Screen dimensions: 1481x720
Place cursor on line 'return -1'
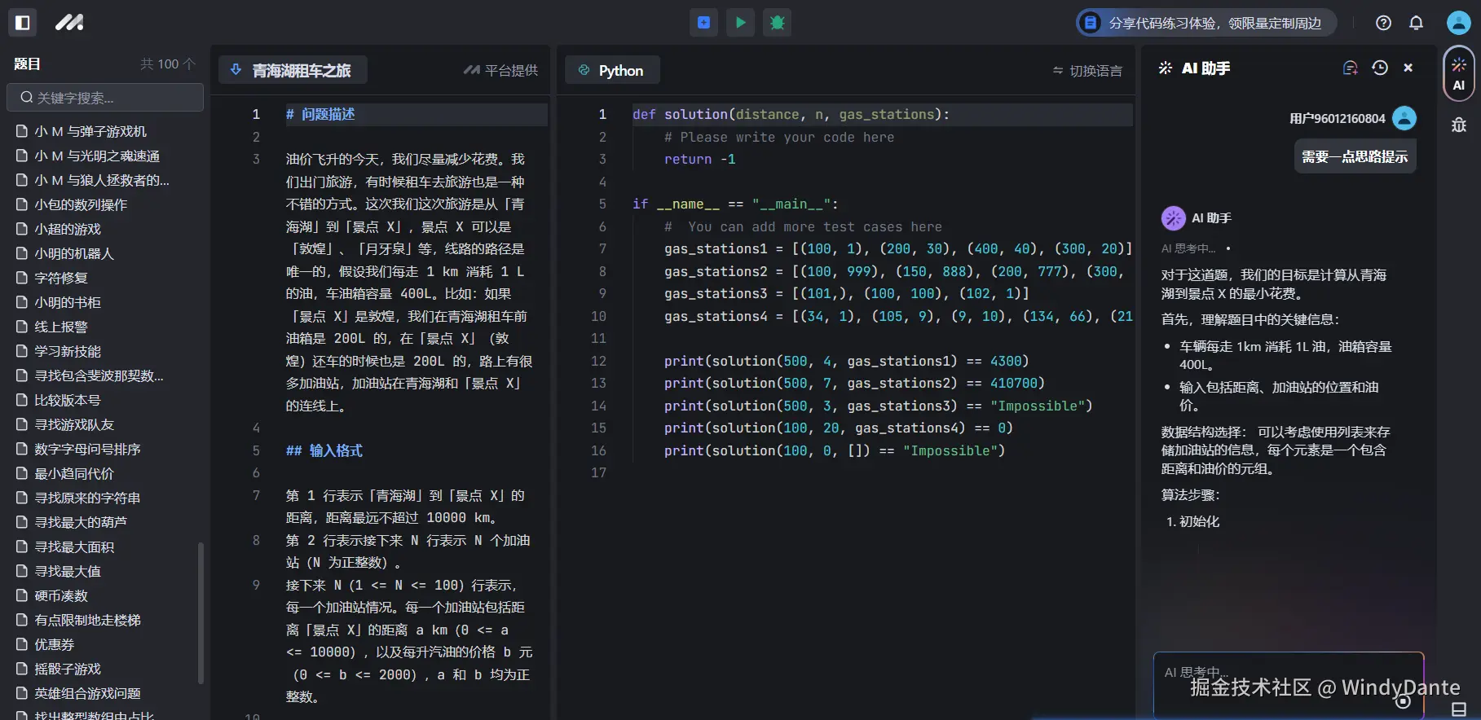tap(699, 160)
